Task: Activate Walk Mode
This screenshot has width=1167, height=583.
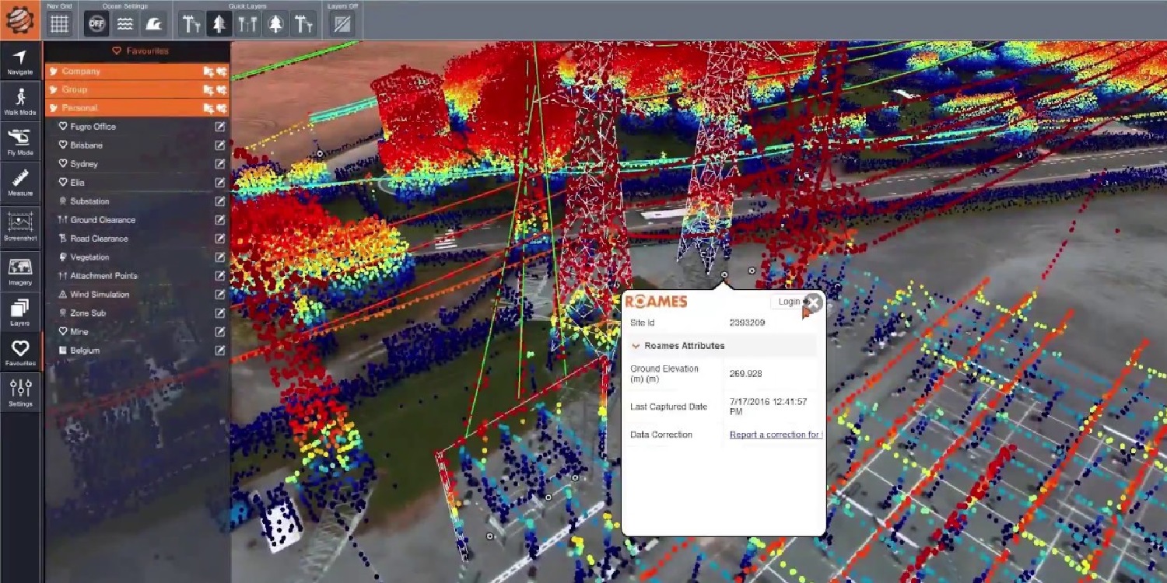Action: click(20, 100)
